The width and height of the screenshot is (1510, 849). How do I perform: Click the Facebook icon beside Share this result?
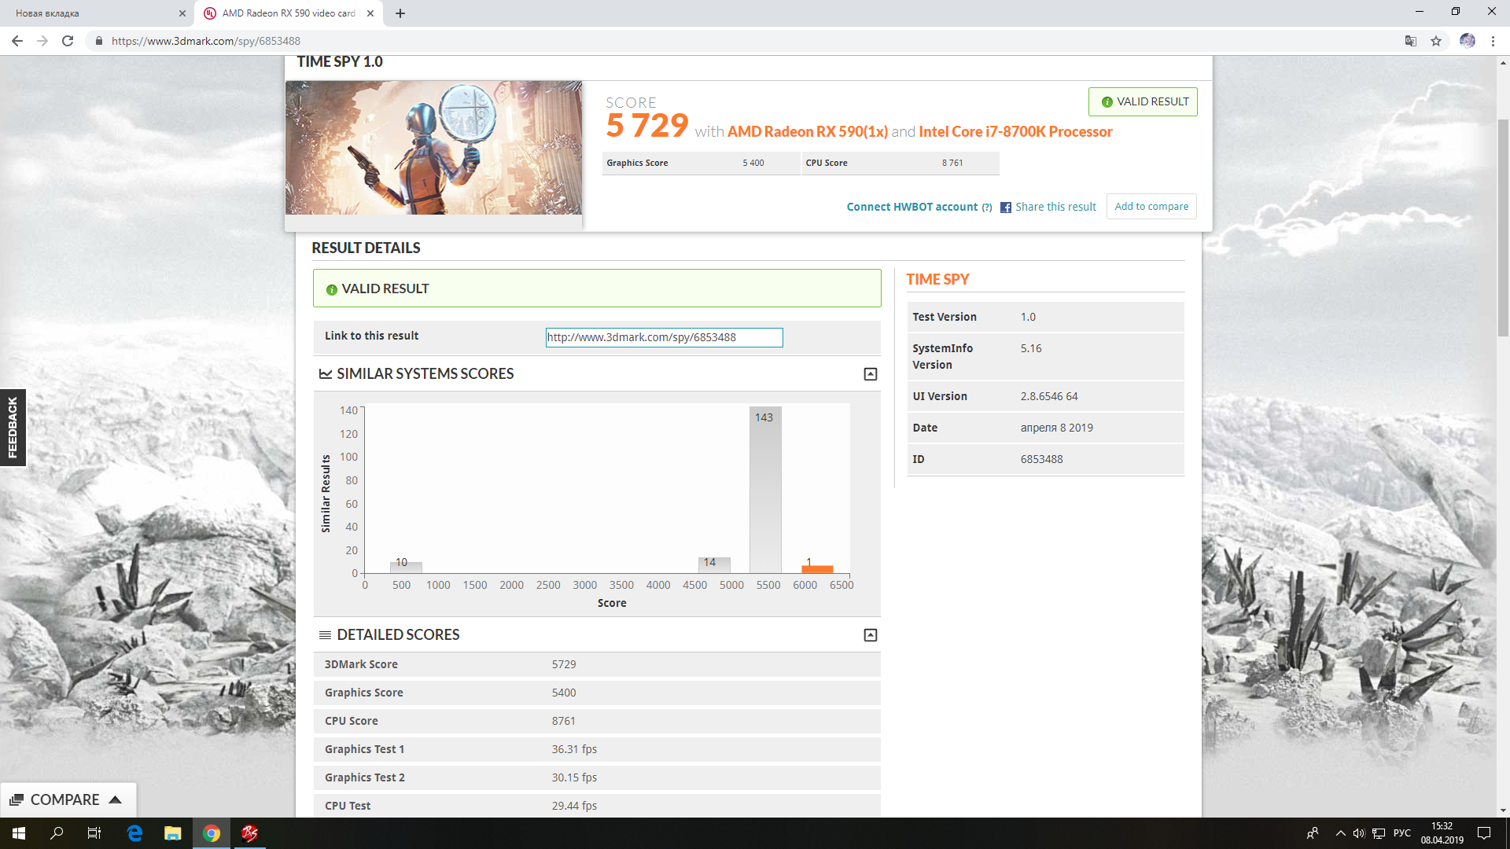click(x=1006, y=208)
